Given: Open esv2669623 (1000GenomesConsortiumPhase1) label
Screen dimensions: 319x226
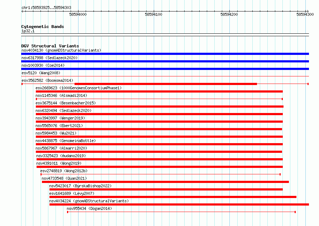Looking at the screenshot, I should [78, 88].
